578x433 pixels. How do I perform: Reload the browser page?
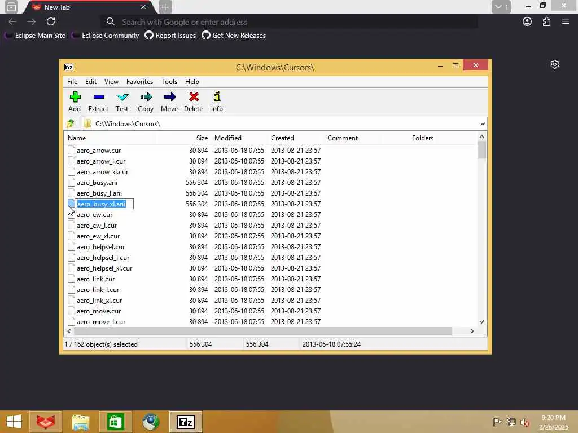tap(51, 22)
